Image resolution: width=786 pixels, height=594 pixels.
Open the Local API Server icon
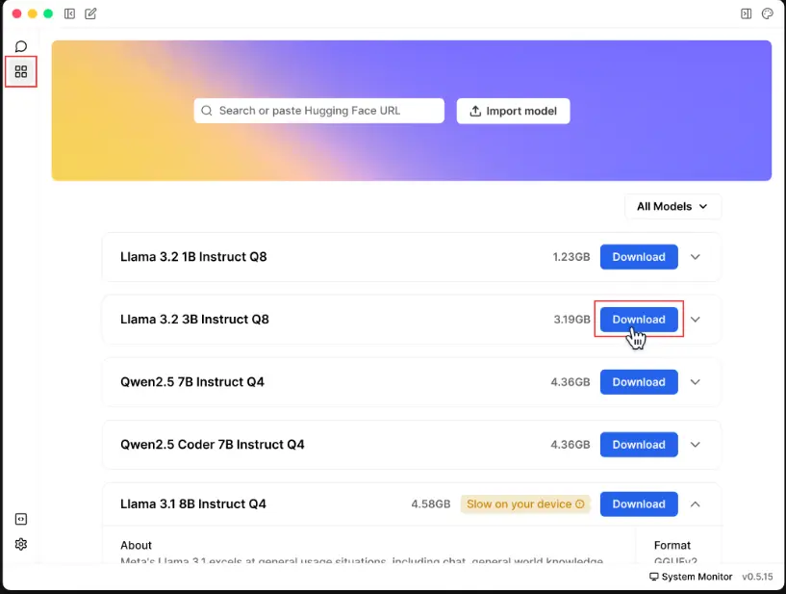[21, 519]
